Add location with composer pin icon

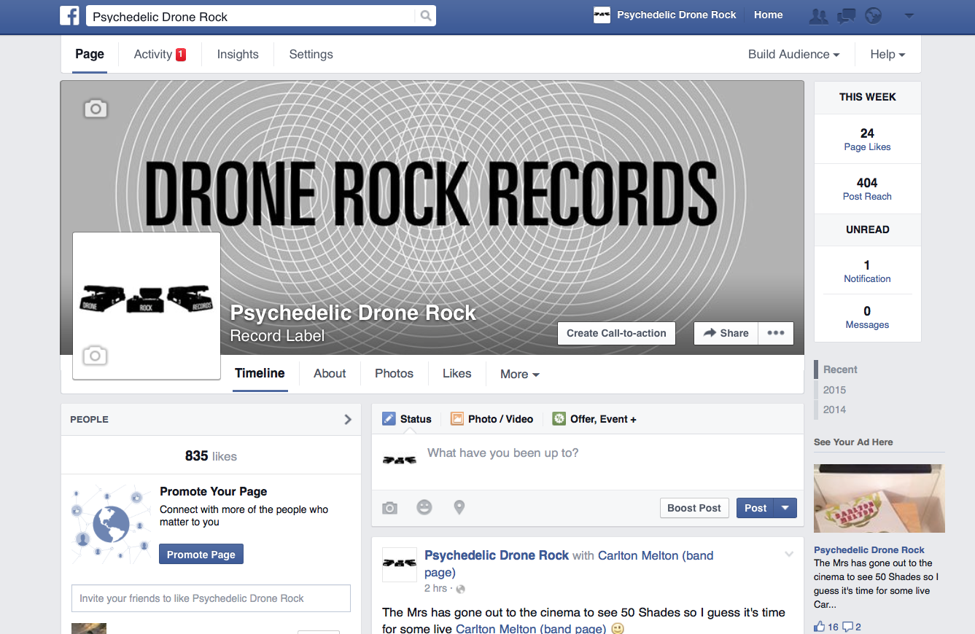(x=459, y=507)
